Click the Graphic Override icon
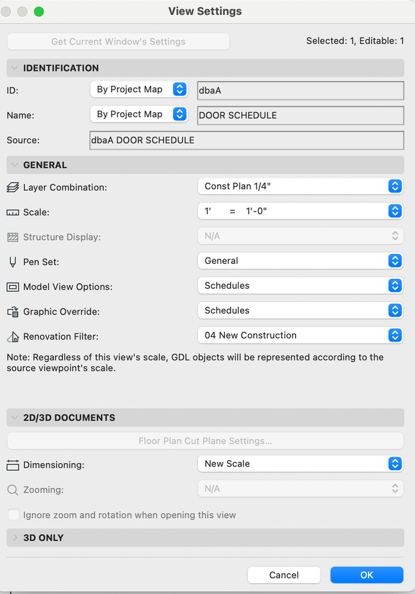 (x=13, y=312)
